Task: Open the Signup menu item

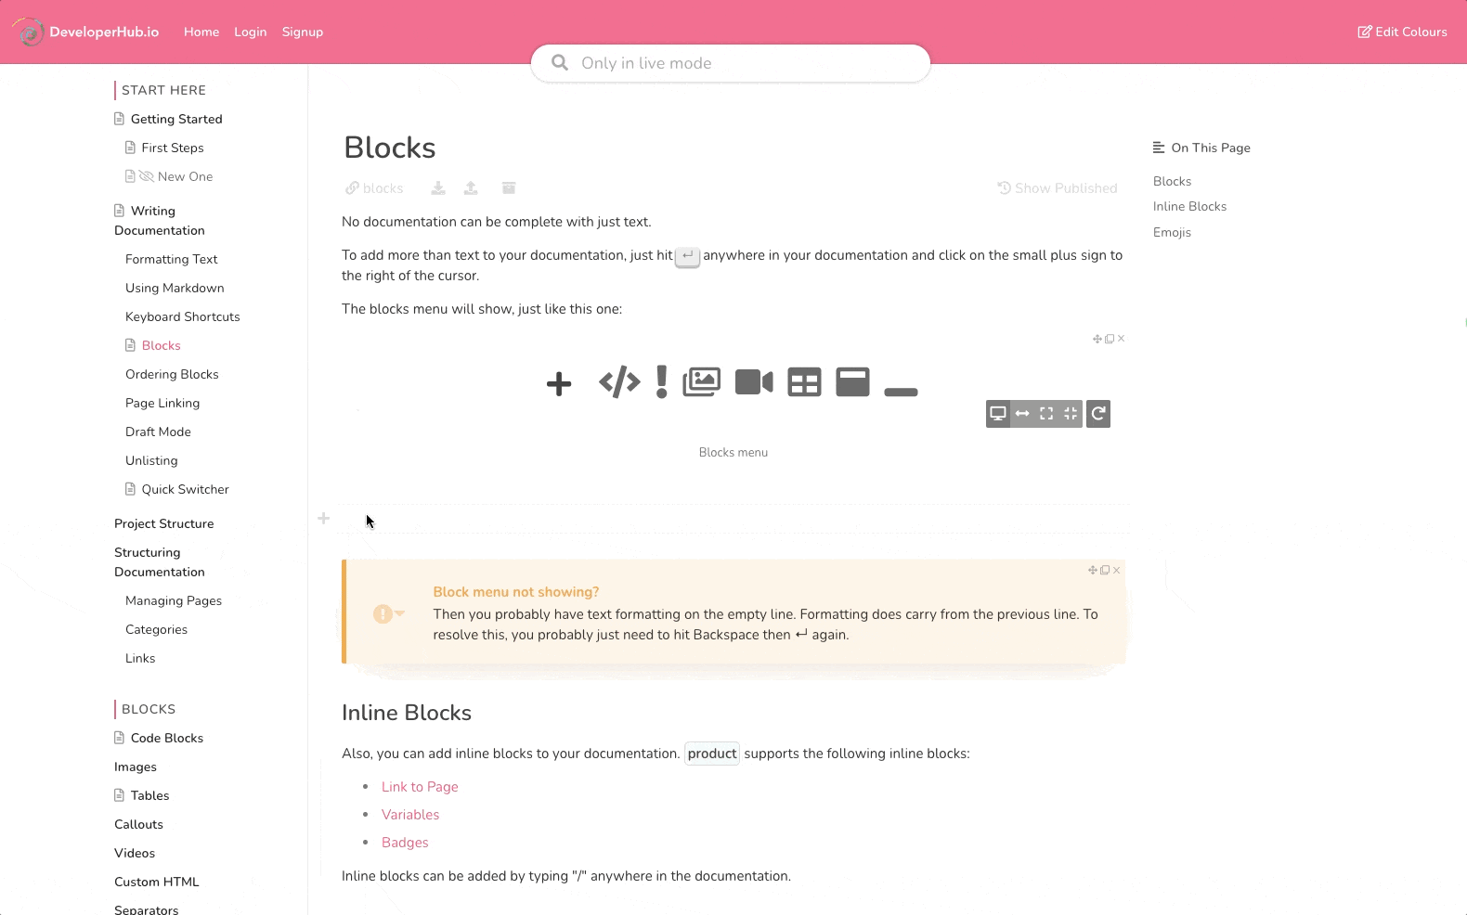Action: (x=303, y=32)
